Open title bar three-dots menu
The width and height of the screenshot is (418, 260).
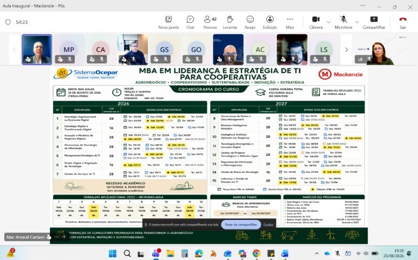363,5
